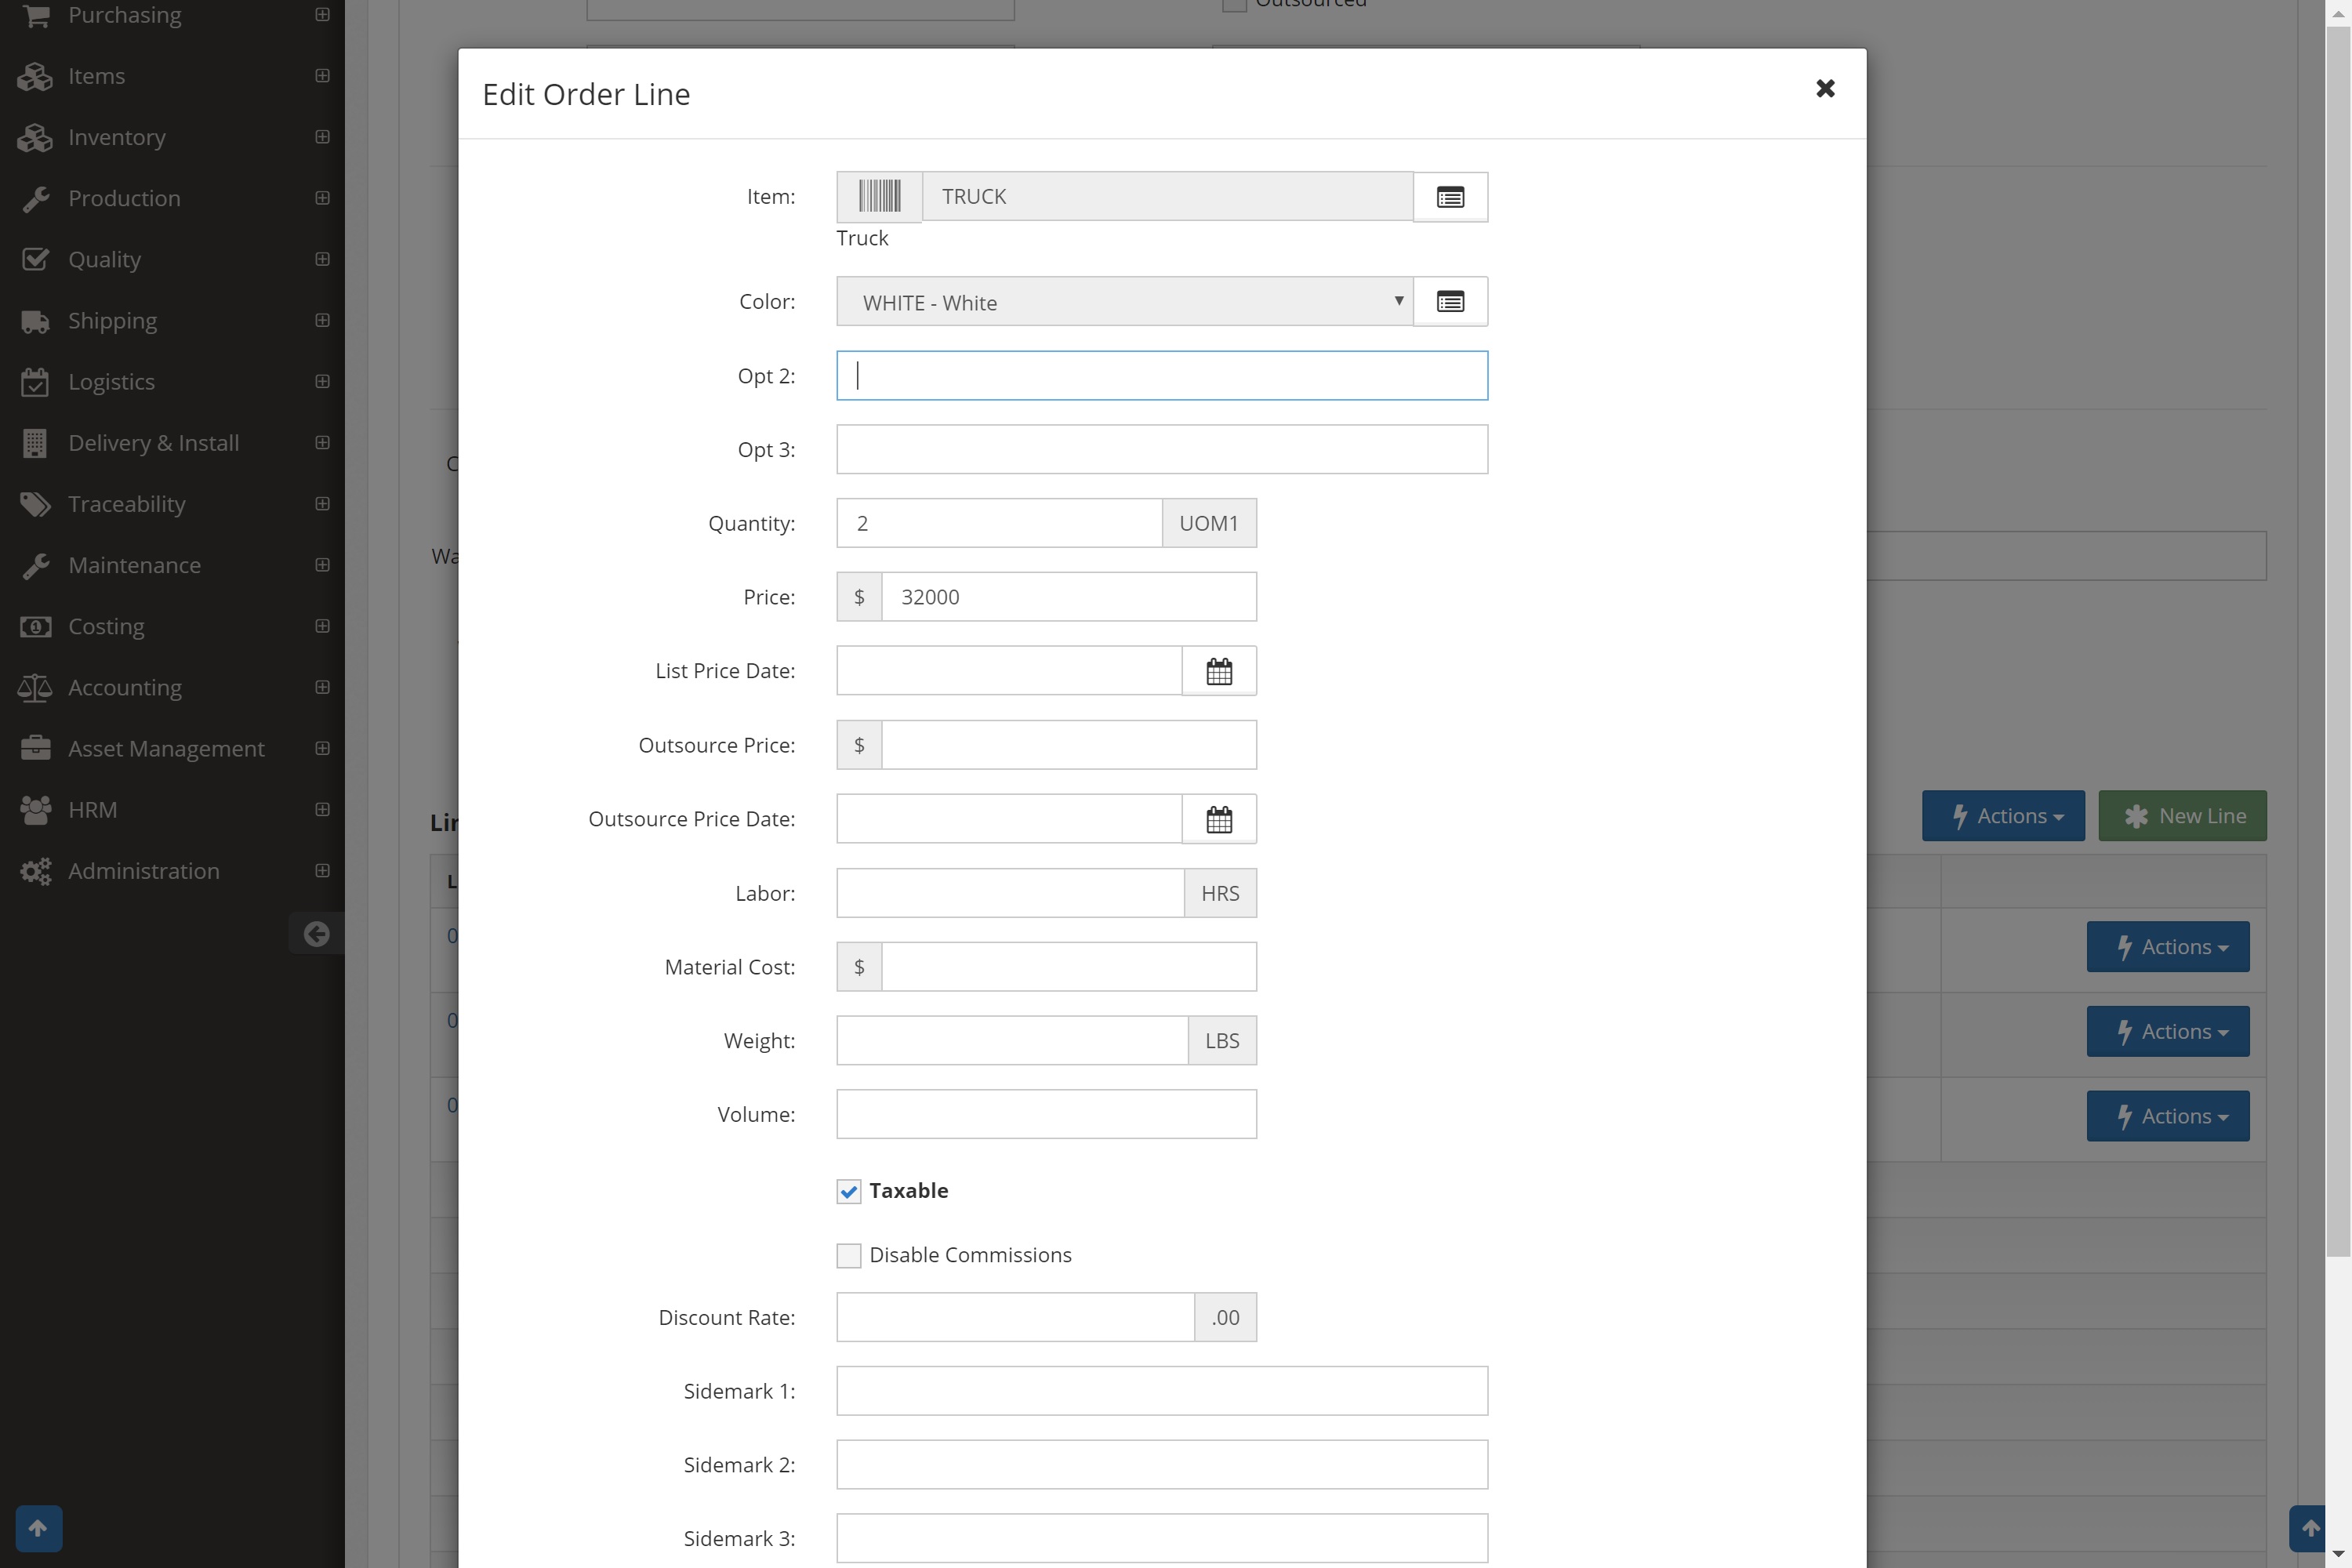
Task: Click the Items cubes icon in sidebar
Action: coord(35,77)
